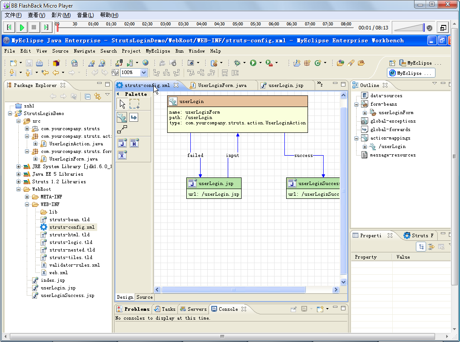Select message-resources in the Outline

coord(393,155)
